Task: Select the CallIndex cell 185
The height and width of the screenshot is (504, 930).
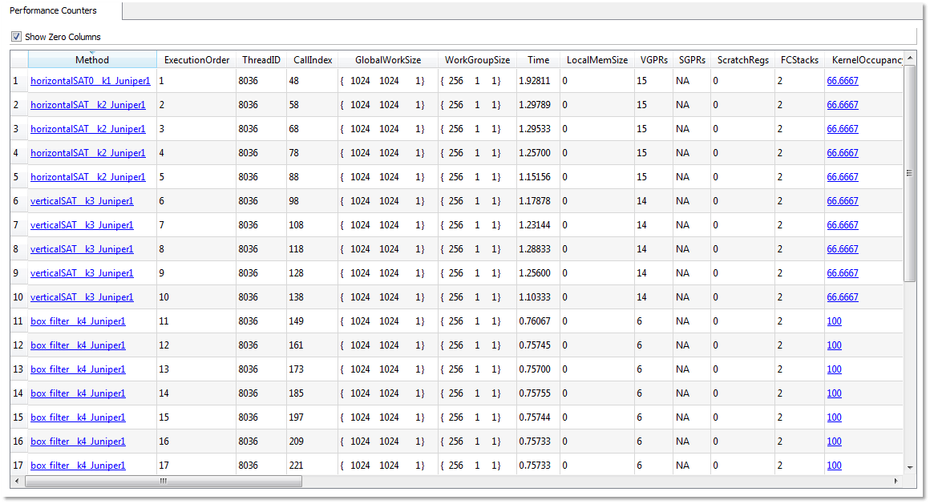Action: [x=313, y=393]
